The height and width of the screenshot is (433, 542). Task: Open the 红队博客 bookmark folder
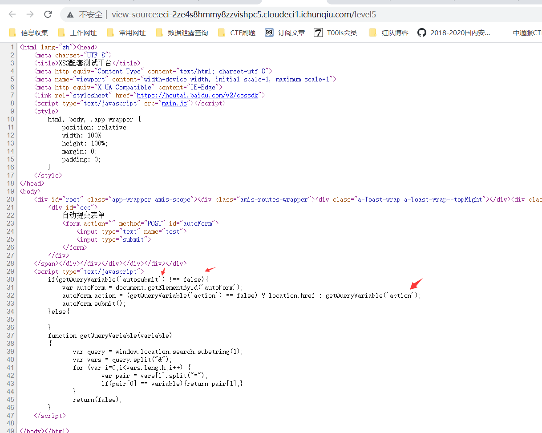[x=389, y=32]
